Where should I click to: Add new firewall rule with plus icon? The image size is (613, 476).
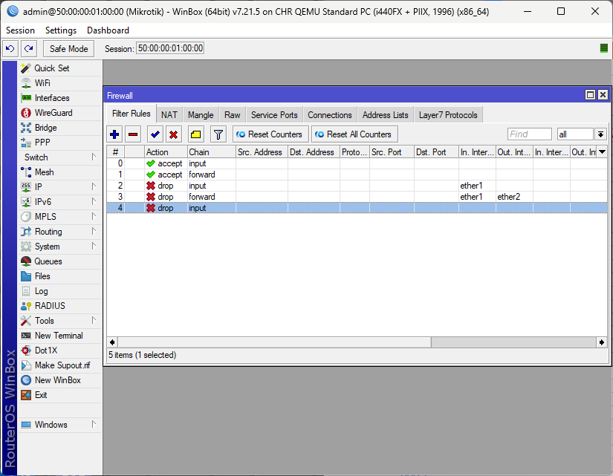point(114,134)
